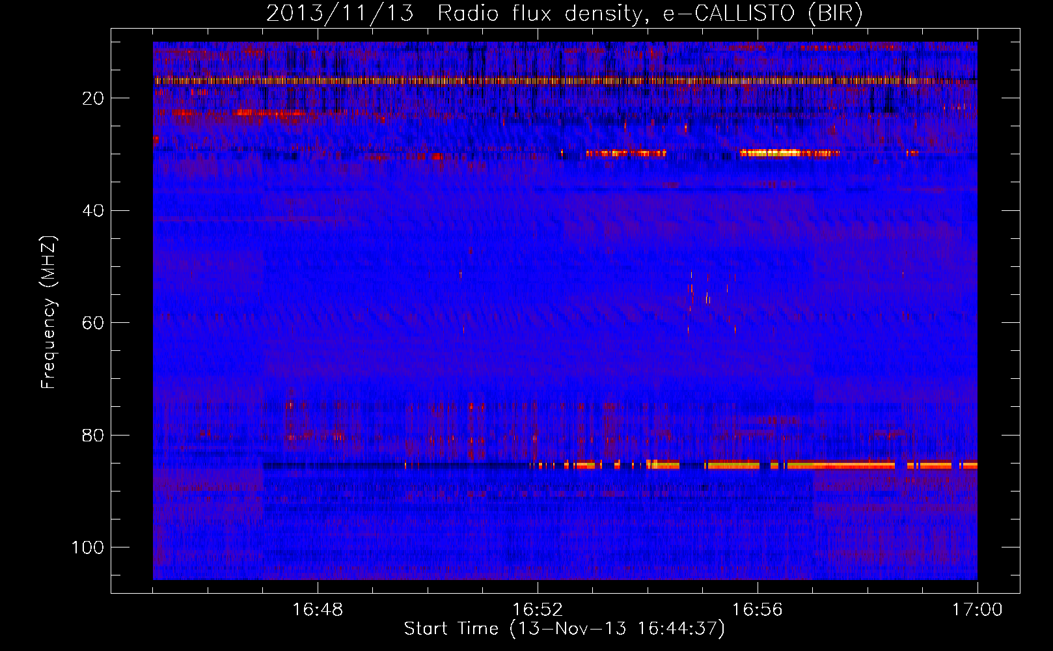Click the 40 frequency tick label
Viewport: 1053px width, 651px height.
pos(94,211)
